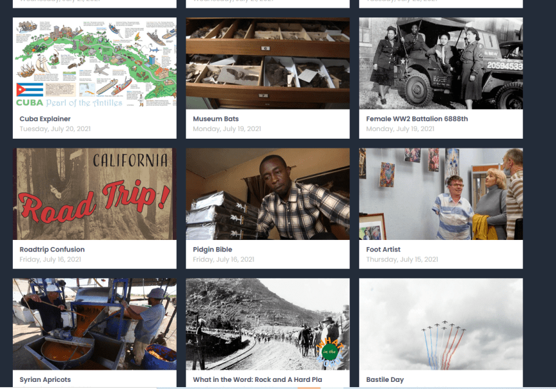Click the Tuesday, July 20, 2021 date text
This screenshot has height=389, width=556.
[55, 129]
